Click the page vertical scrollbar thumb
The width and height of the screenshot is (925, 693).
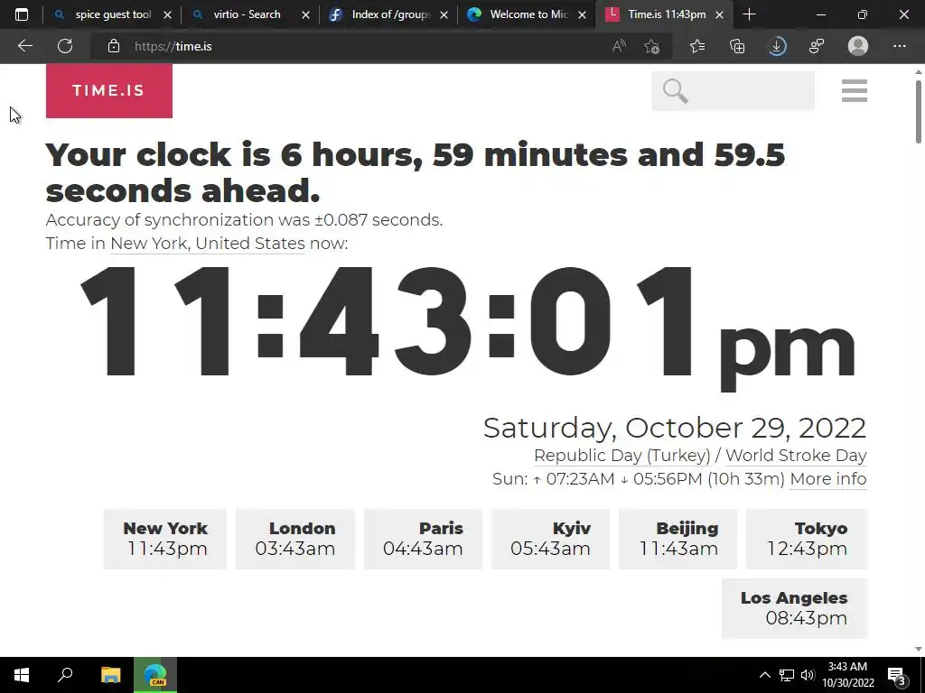pyautogui.click(x=919, y=111)
